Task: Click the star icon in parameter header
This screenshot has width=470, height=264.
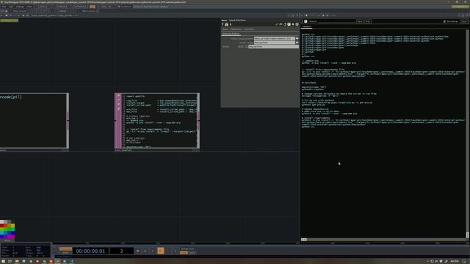Action: [293, 24]
